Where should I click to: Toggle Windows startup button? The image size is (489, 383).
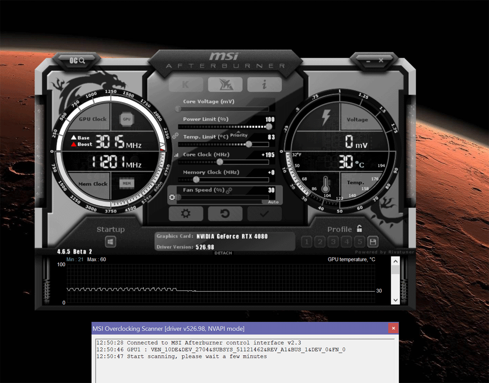111,241
